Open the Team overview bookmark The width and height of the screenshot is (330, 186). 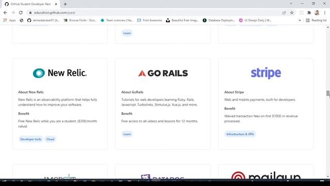(x=117, y=20)
